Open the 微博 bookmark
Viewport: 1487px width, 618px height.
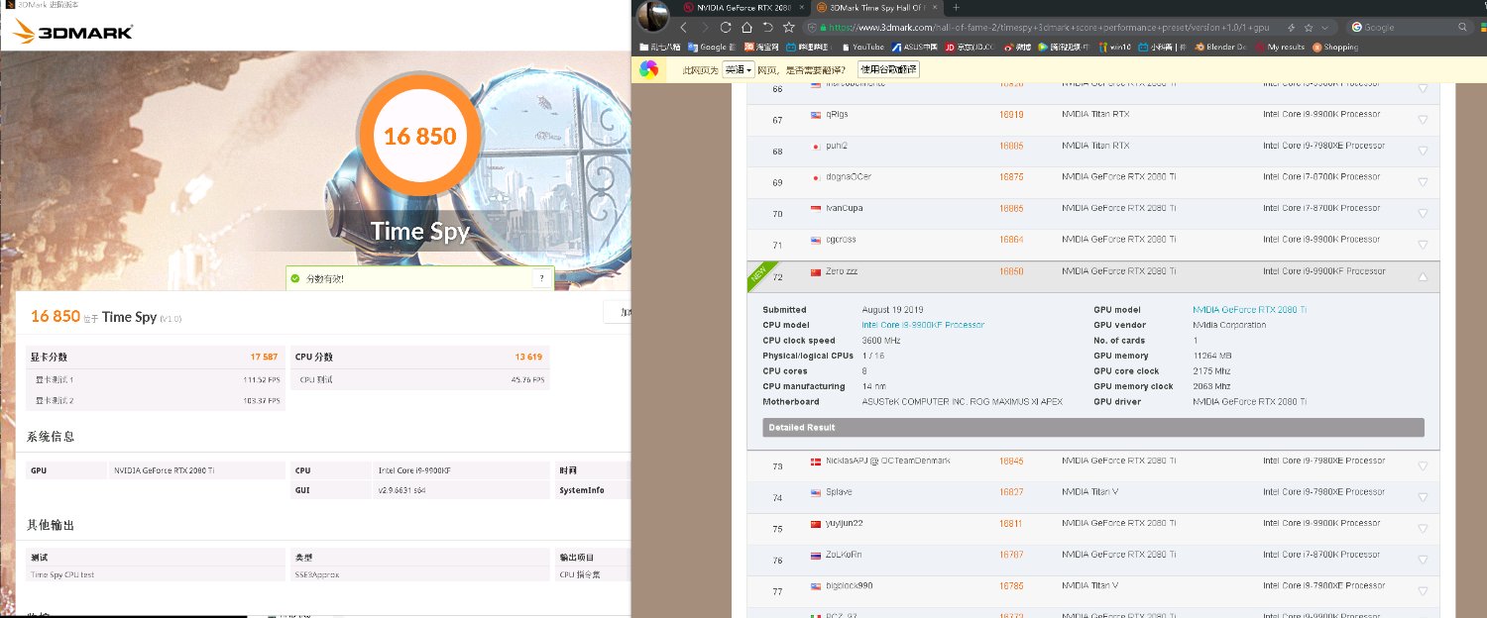tap(1018, 47)
